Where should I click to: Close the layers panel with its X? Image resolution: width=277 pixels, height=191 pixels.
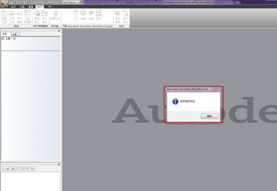pos(59,164)
